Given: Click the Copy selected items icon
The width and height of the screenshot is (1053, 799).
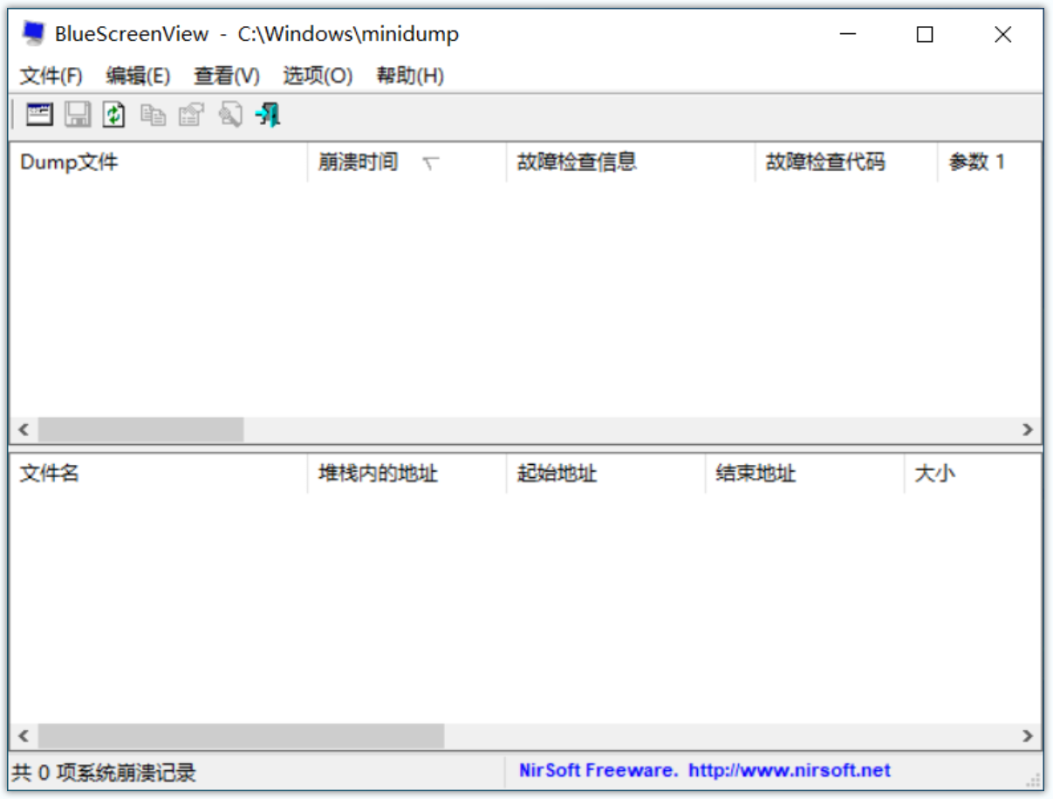Looking at the screenshot, I should point(154,114).
